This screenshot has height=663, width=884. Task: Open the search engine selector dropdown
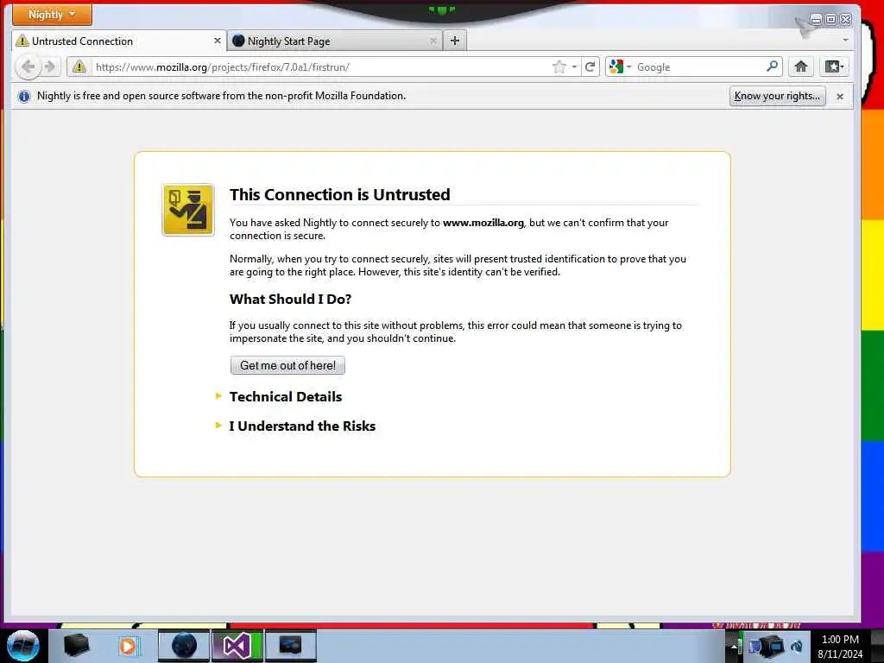point(620,67)
